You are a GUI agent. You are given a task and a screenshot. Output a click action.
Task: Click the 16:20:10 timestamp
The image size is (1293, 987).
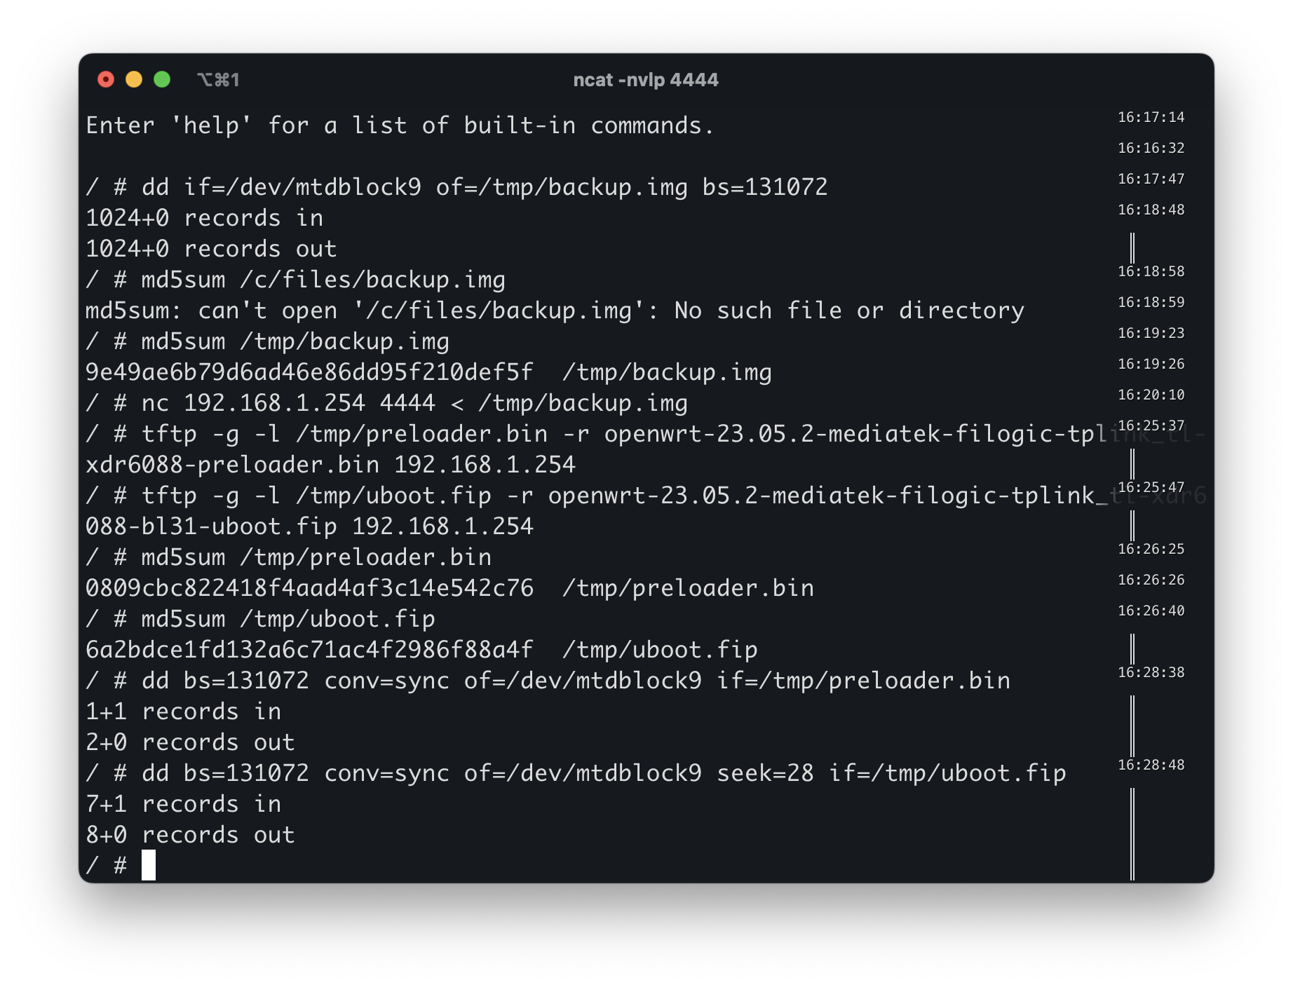click(x=1151, y=395)
